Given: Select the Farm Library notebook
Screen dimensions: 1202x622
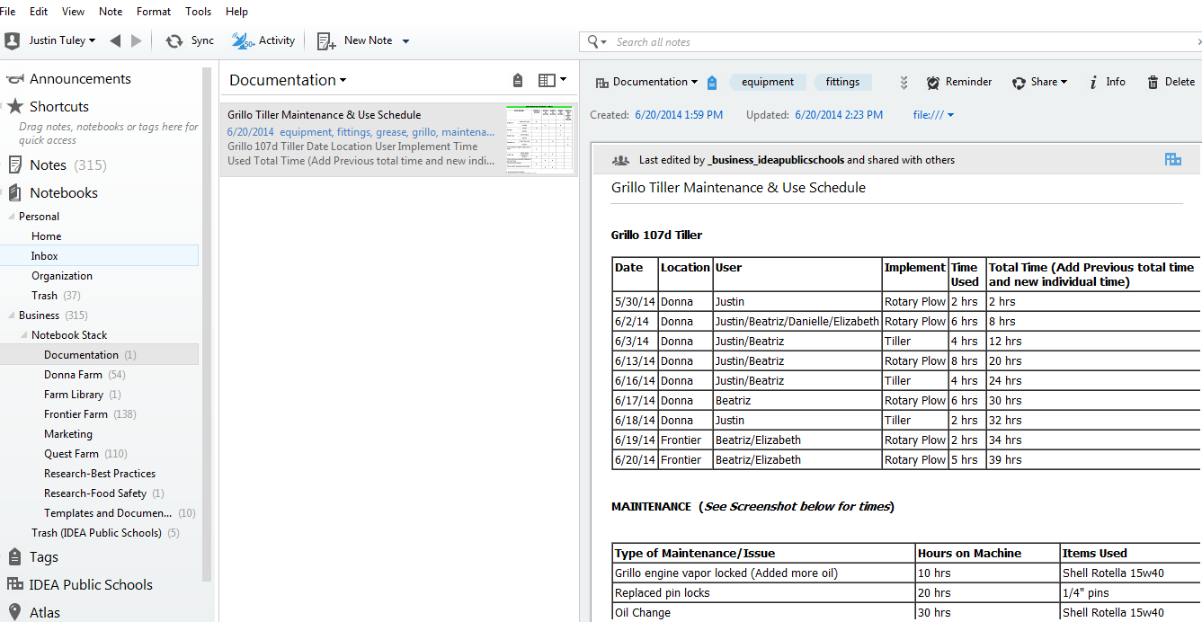Looking at the screenshot, I should [x=83, y=395].
